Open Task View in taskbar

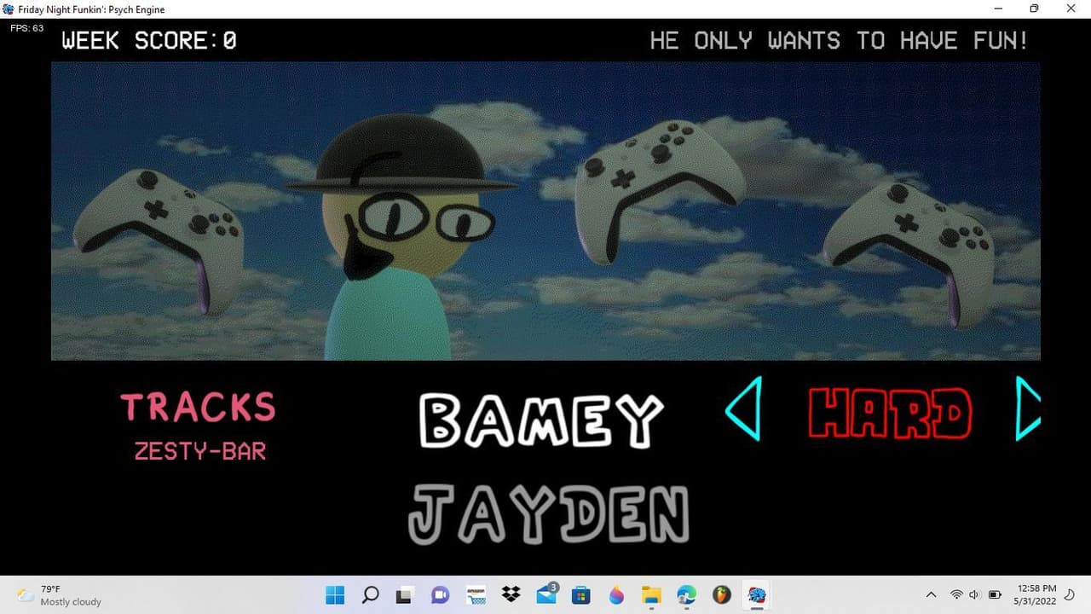[405, 594]
